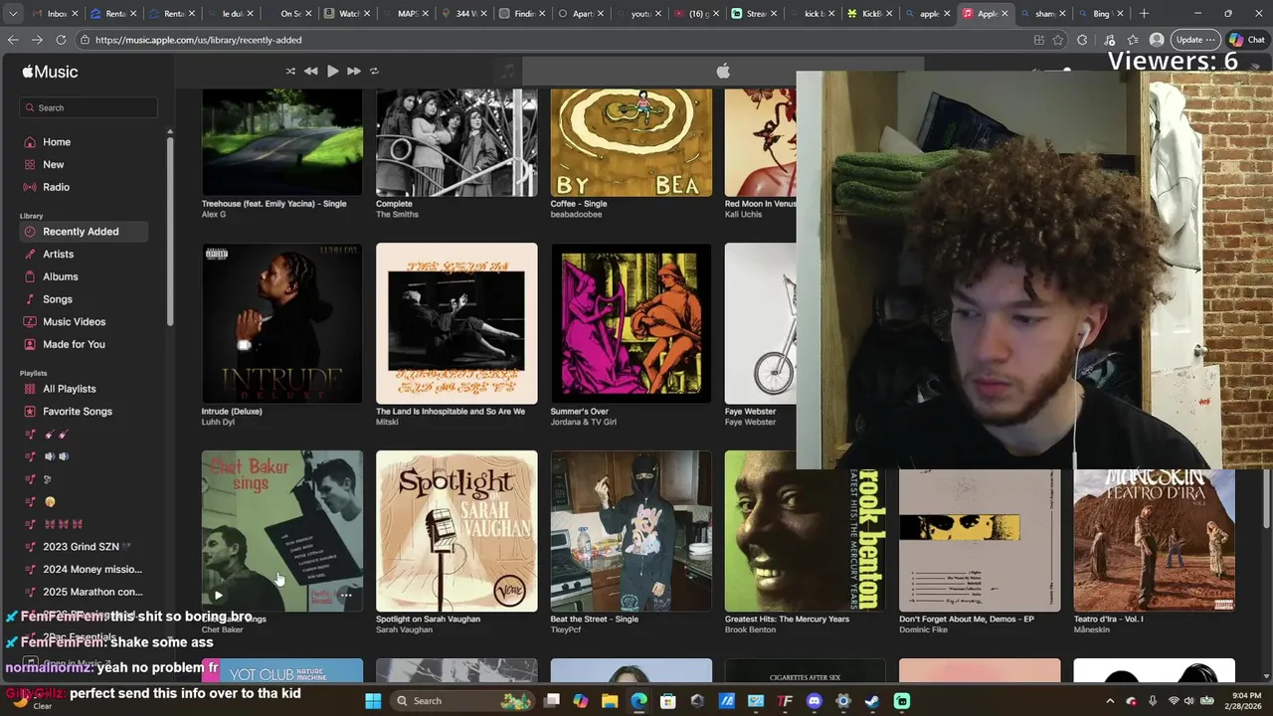Click the Recently Added clock icon
Image resolution: width=1273 pixels, height=716 pixels.
point(30,232)
